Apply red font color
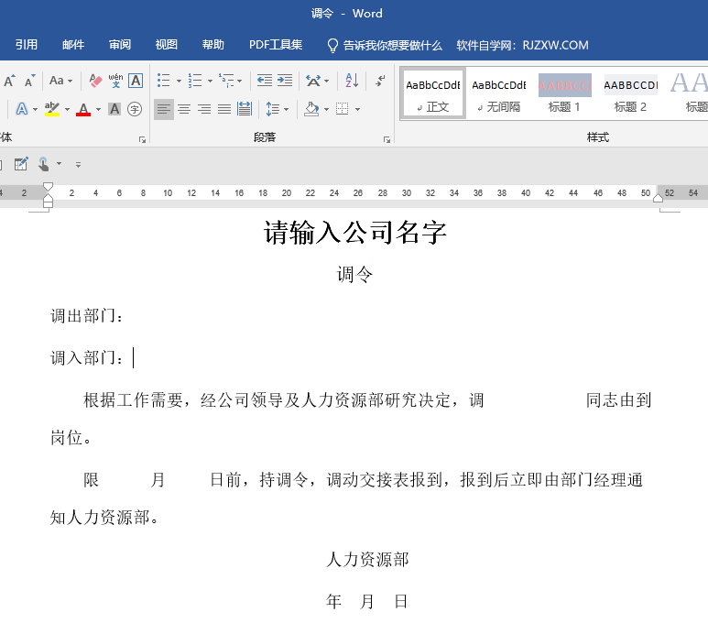The height and width of the screenshot is (623, 708). pos(83,109)
